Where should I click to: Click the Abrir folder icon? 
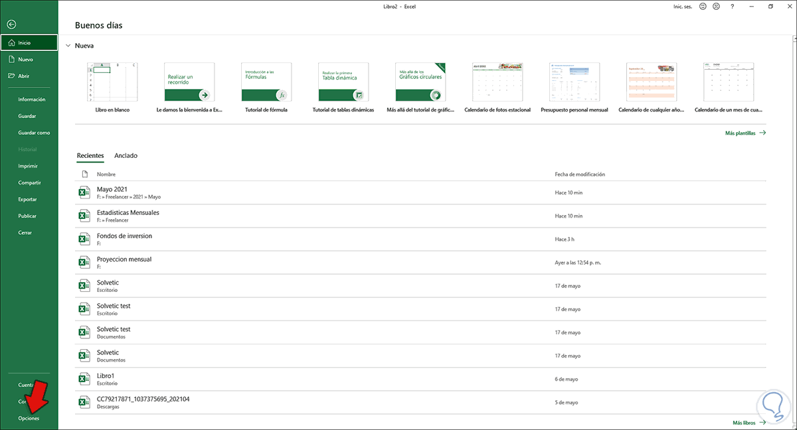click(12, 76)
